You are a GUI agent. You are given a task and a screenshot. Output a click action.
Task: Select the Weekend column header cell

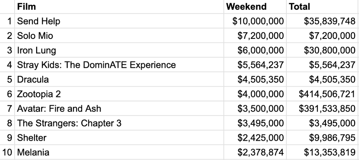pyautogui.click(x=255, y=7)
